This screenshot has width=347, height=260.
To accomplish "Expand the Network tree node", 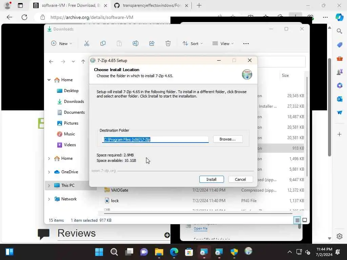I will [49, 199].
